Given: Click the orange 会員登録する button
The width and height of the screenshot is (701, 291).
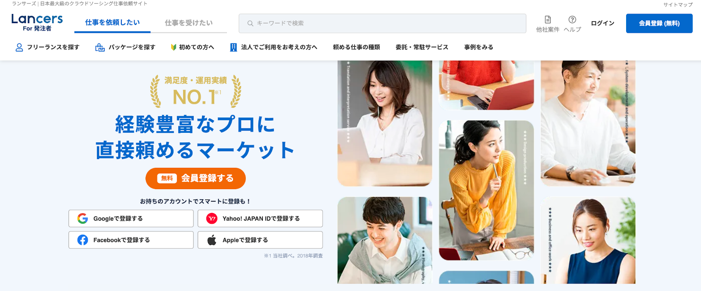Looking at the screenshot, I should click(195, 178).
